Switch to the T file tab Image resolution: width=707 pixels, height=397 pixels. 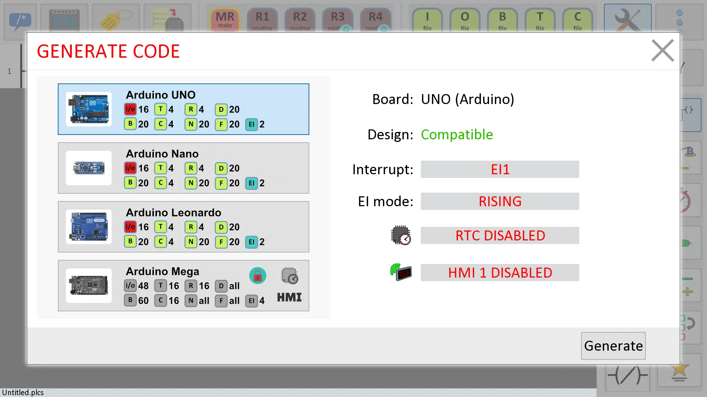(x=540, y=20)
